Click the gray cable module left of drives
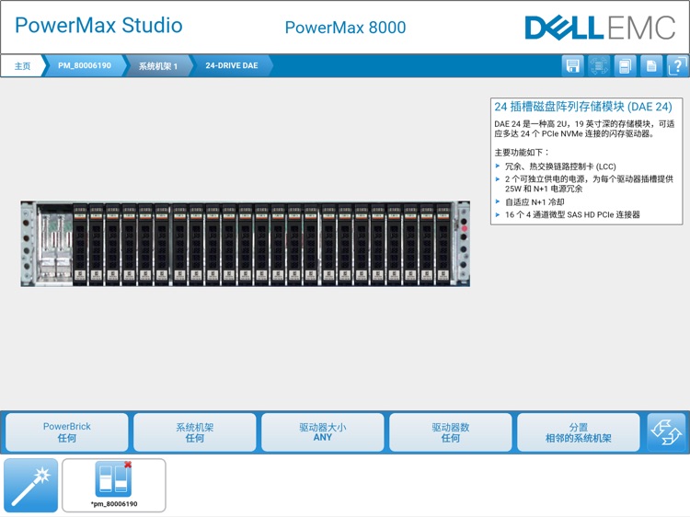The height and width of the screenshot is (517, 690). [54, 245]
